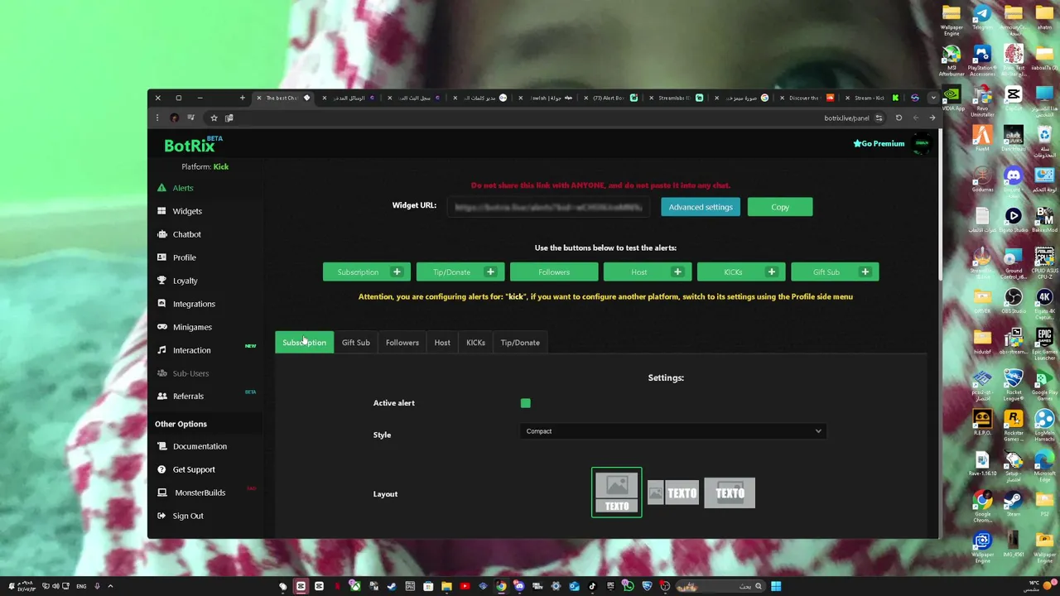
Task: Open the browser profile avatar button
Action: tap(175, 118)
